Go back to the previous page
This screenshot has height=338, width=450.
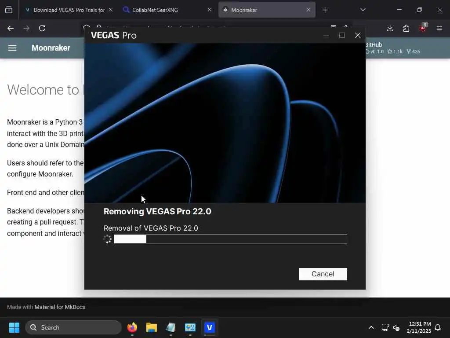click(x=11, y=28)
